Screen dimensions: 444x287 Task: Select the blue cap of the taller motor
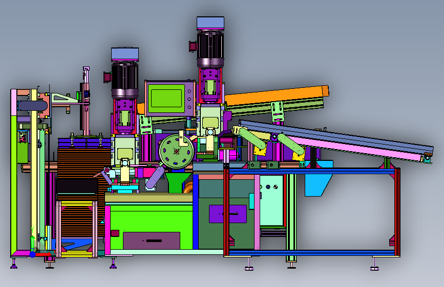click(210, 23)
